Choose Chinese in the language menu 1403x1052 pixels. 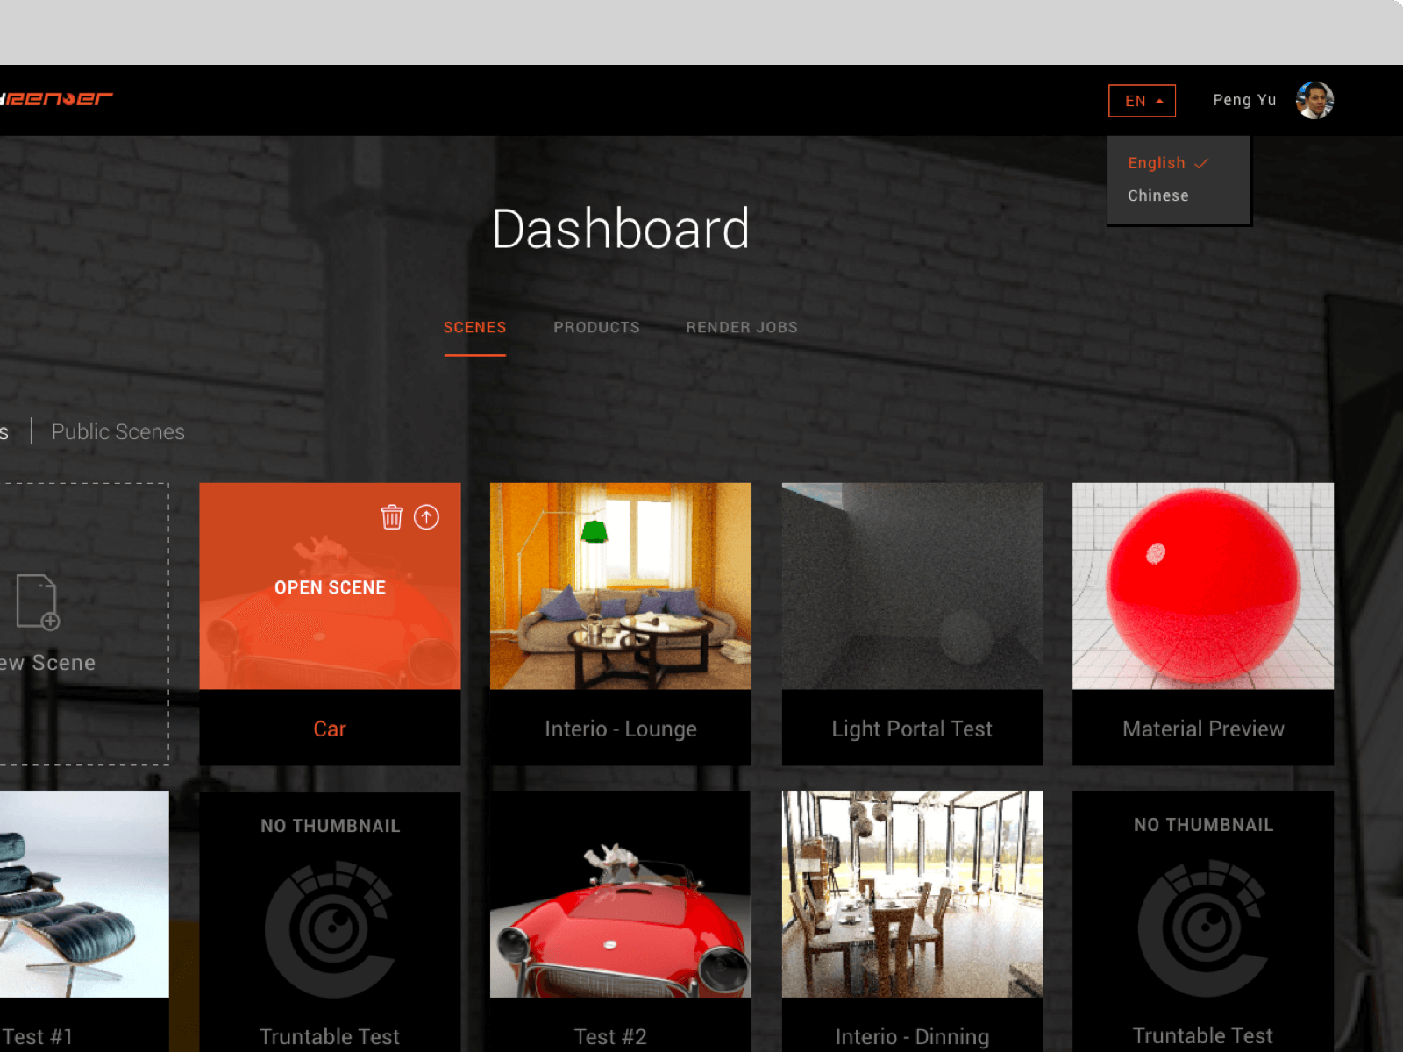1158,195
